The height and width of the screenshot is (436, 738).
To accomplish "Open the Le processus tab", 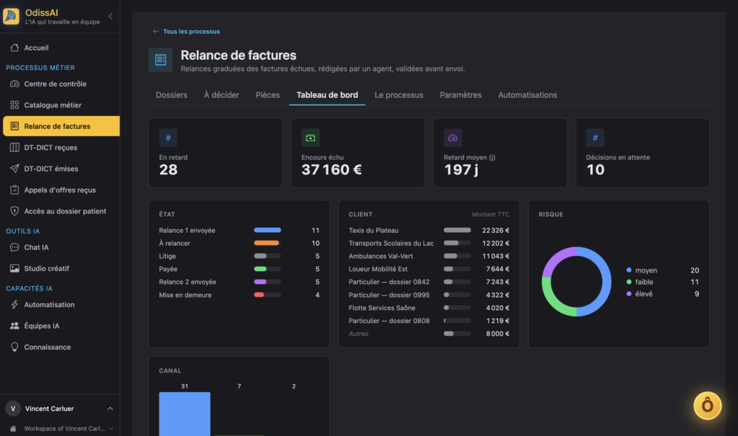I will [399, 95].
